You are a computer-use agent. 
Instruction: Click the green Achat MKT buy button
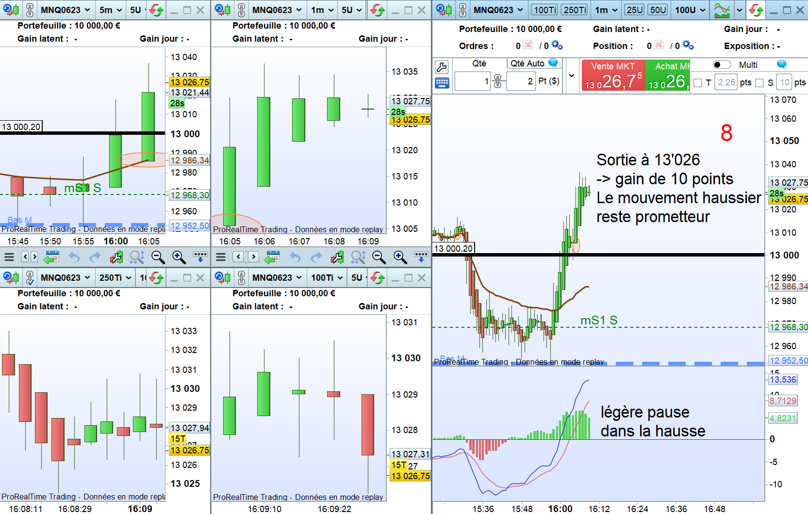click(x=667, y=75)
